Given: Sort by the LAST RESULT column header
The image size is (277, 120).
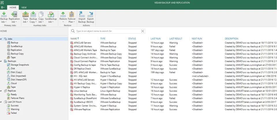Looking at the screenshot, I should pyautogui.click(x=176, y=38).
